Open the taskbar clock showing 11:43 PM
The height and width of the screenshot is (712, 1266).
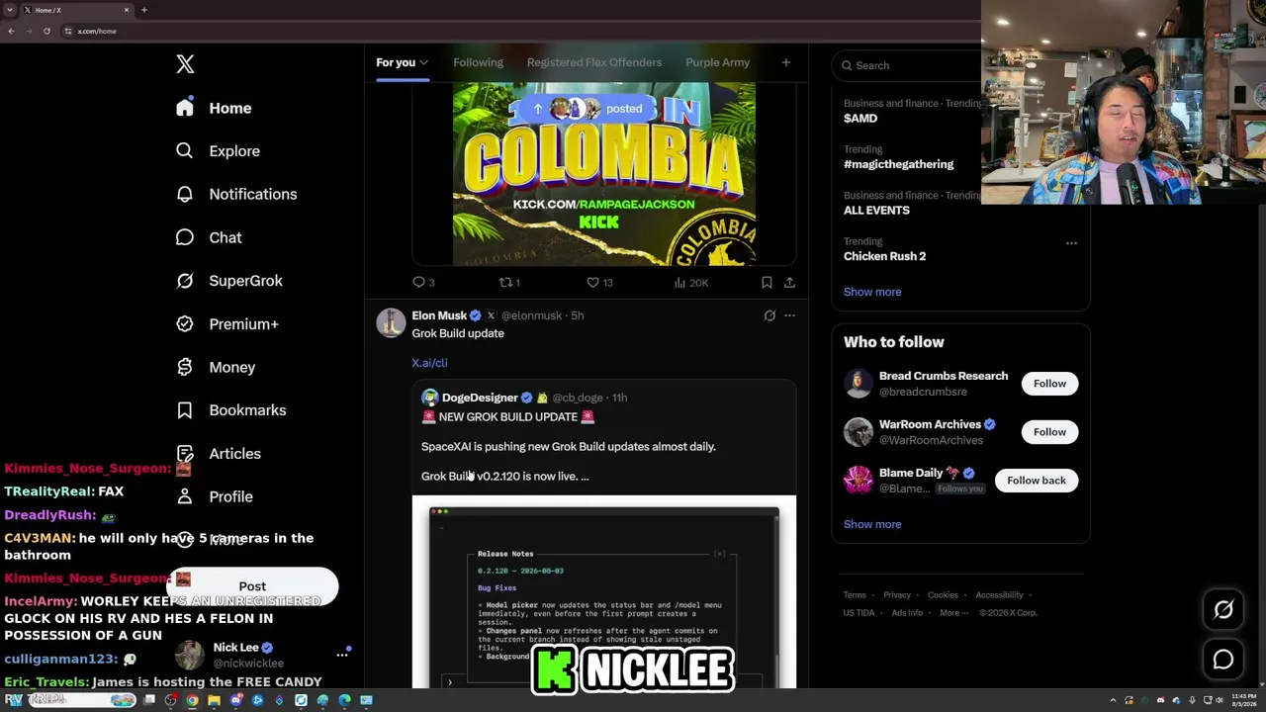[x=1242, y=701]
